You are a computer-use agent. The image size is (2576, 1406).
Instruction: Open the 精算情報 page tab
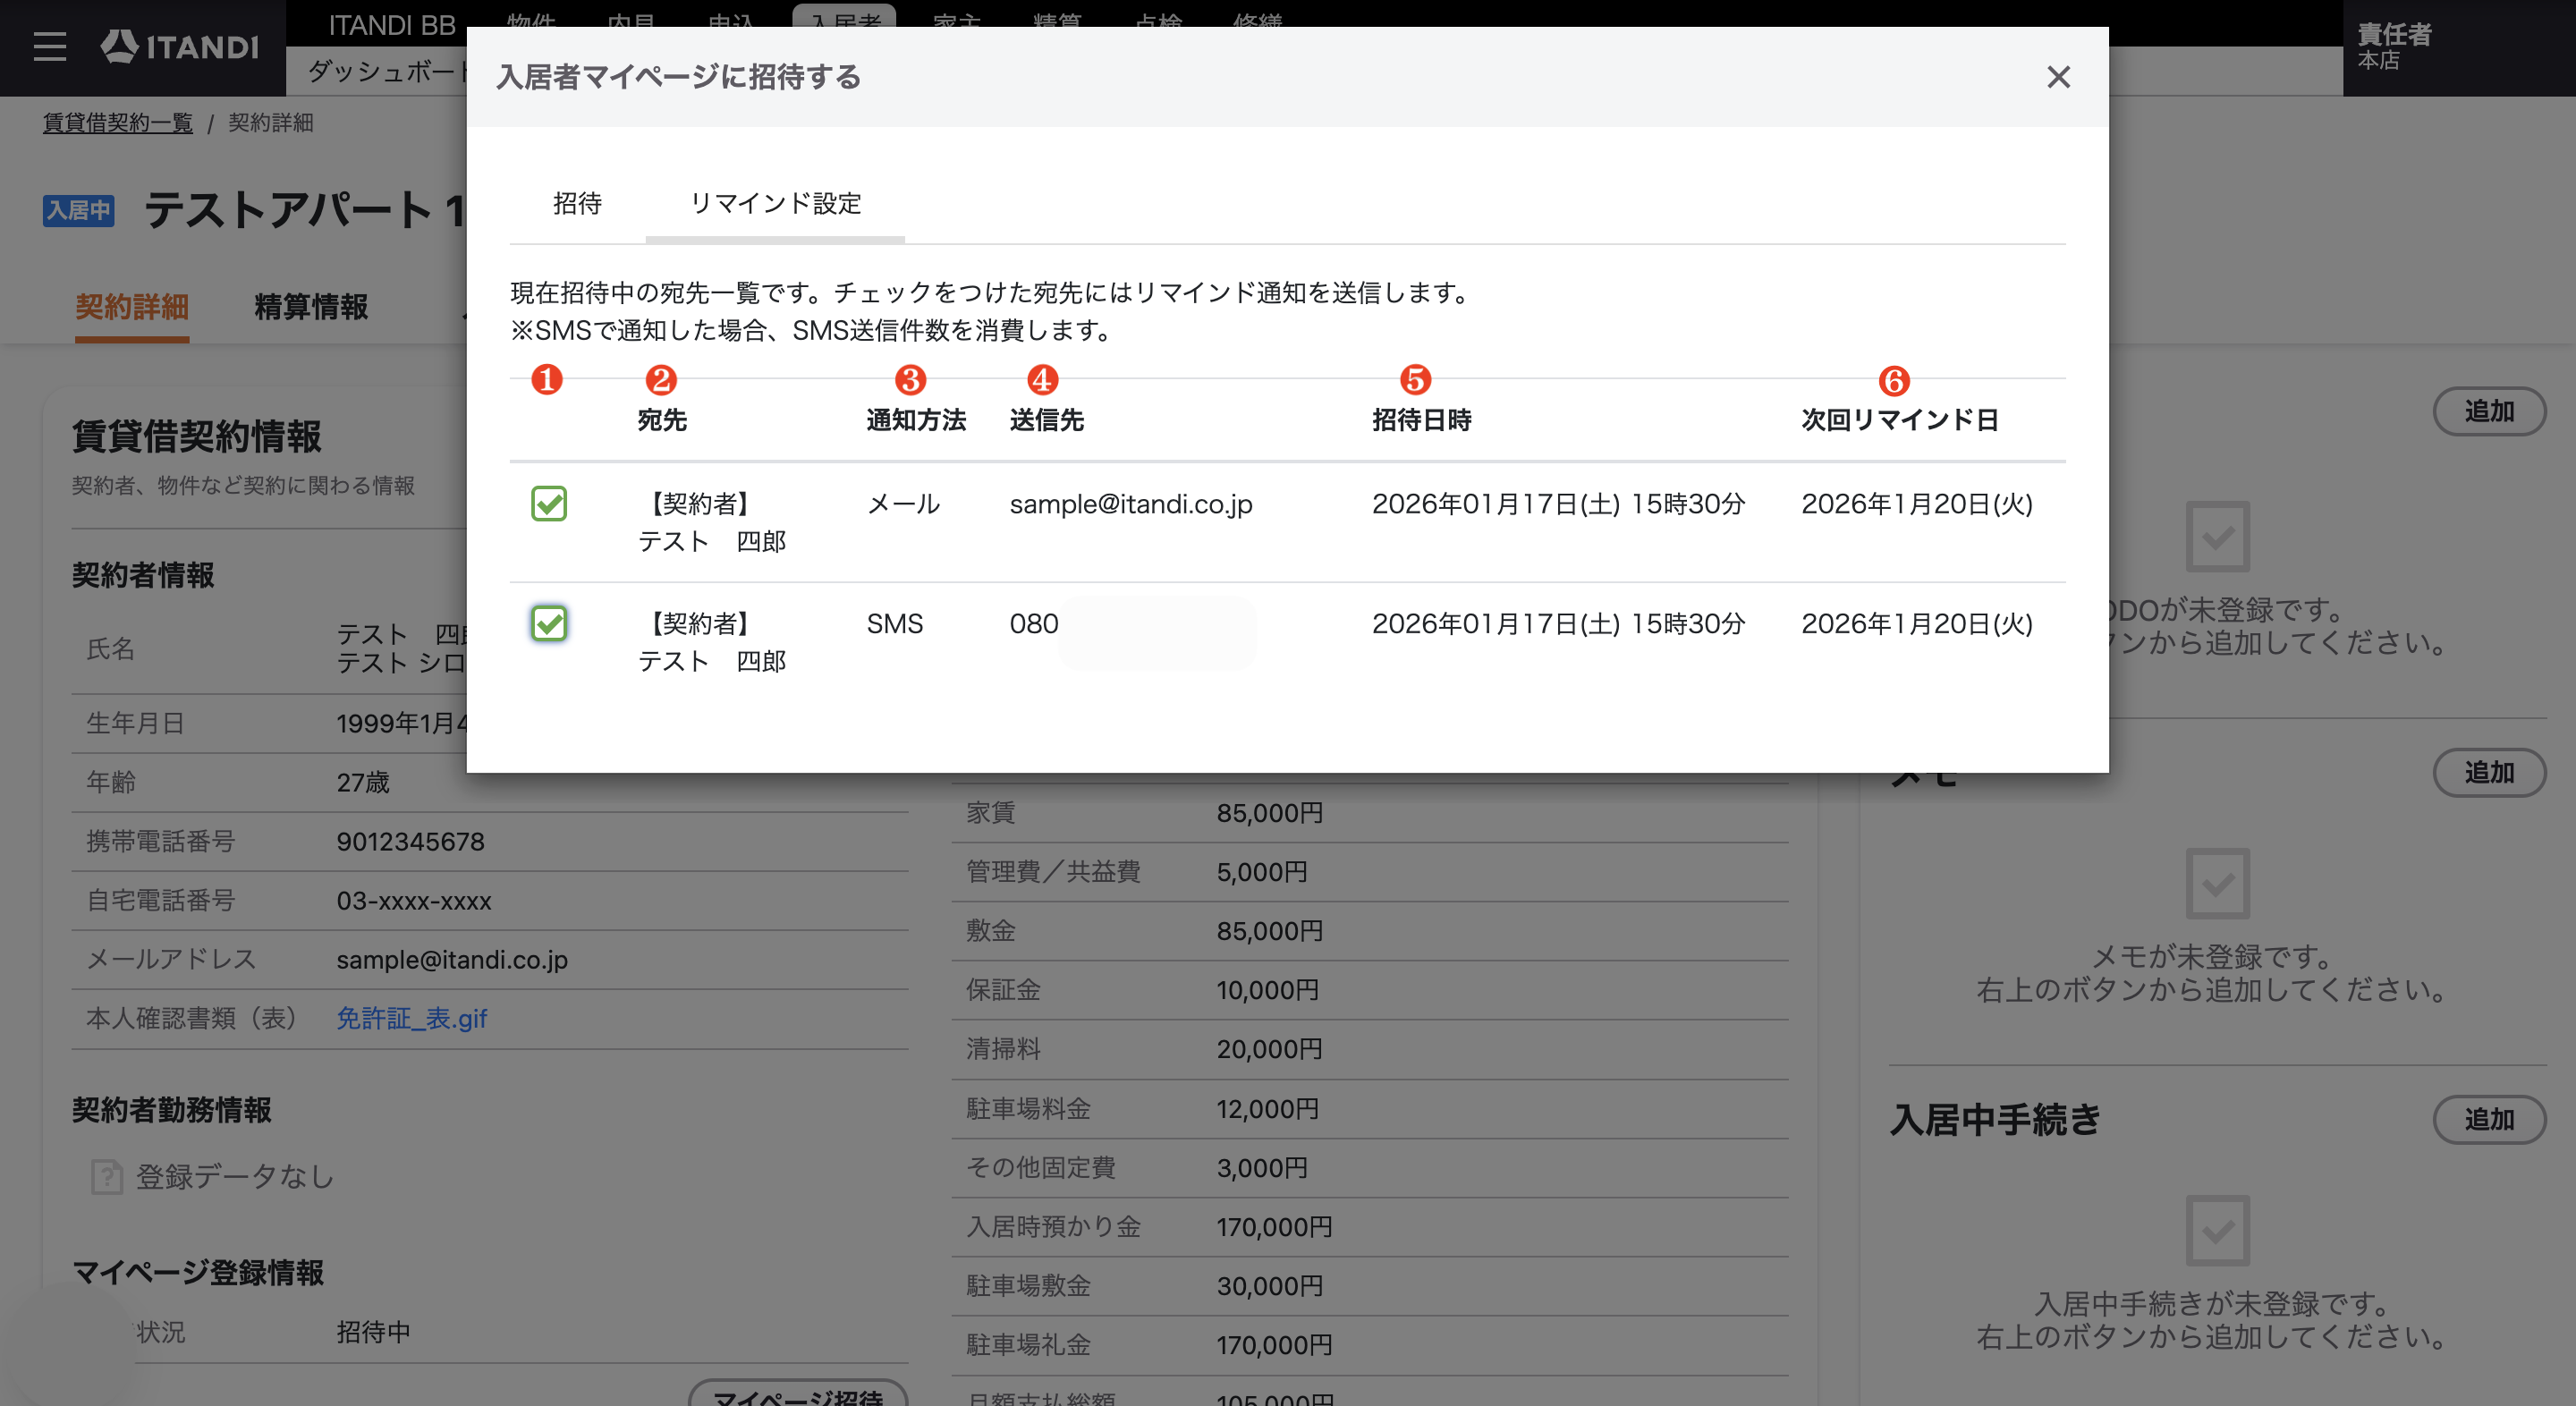click(x=311, y=307)
